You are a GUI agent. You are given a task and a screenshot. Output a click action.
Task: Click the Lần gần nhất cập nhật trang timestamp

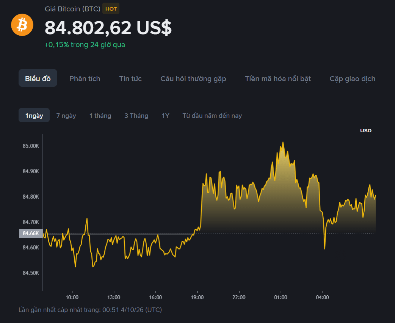(90, 310)
